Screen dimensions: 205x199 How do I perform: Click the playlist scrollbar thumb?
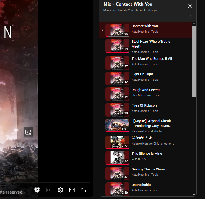coord(194,61)
